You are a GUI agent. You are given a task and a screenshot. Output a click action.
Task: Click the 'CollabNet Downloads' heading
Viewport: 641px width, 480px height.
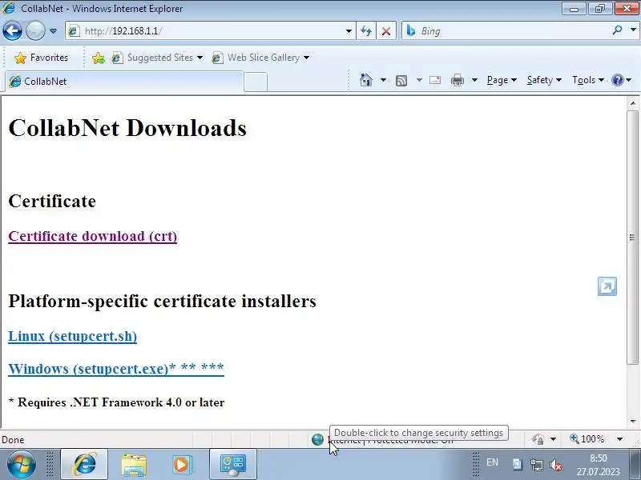(127, 128)
